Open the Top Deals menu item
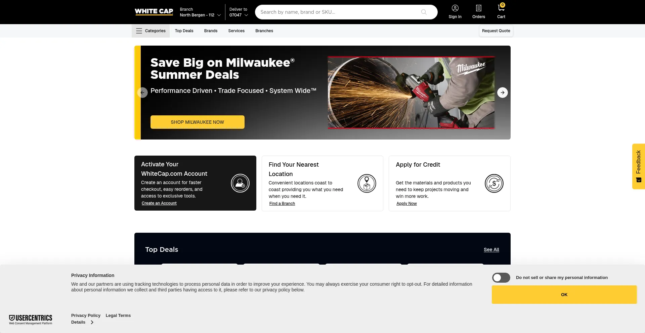 click(x=184, y=31)
